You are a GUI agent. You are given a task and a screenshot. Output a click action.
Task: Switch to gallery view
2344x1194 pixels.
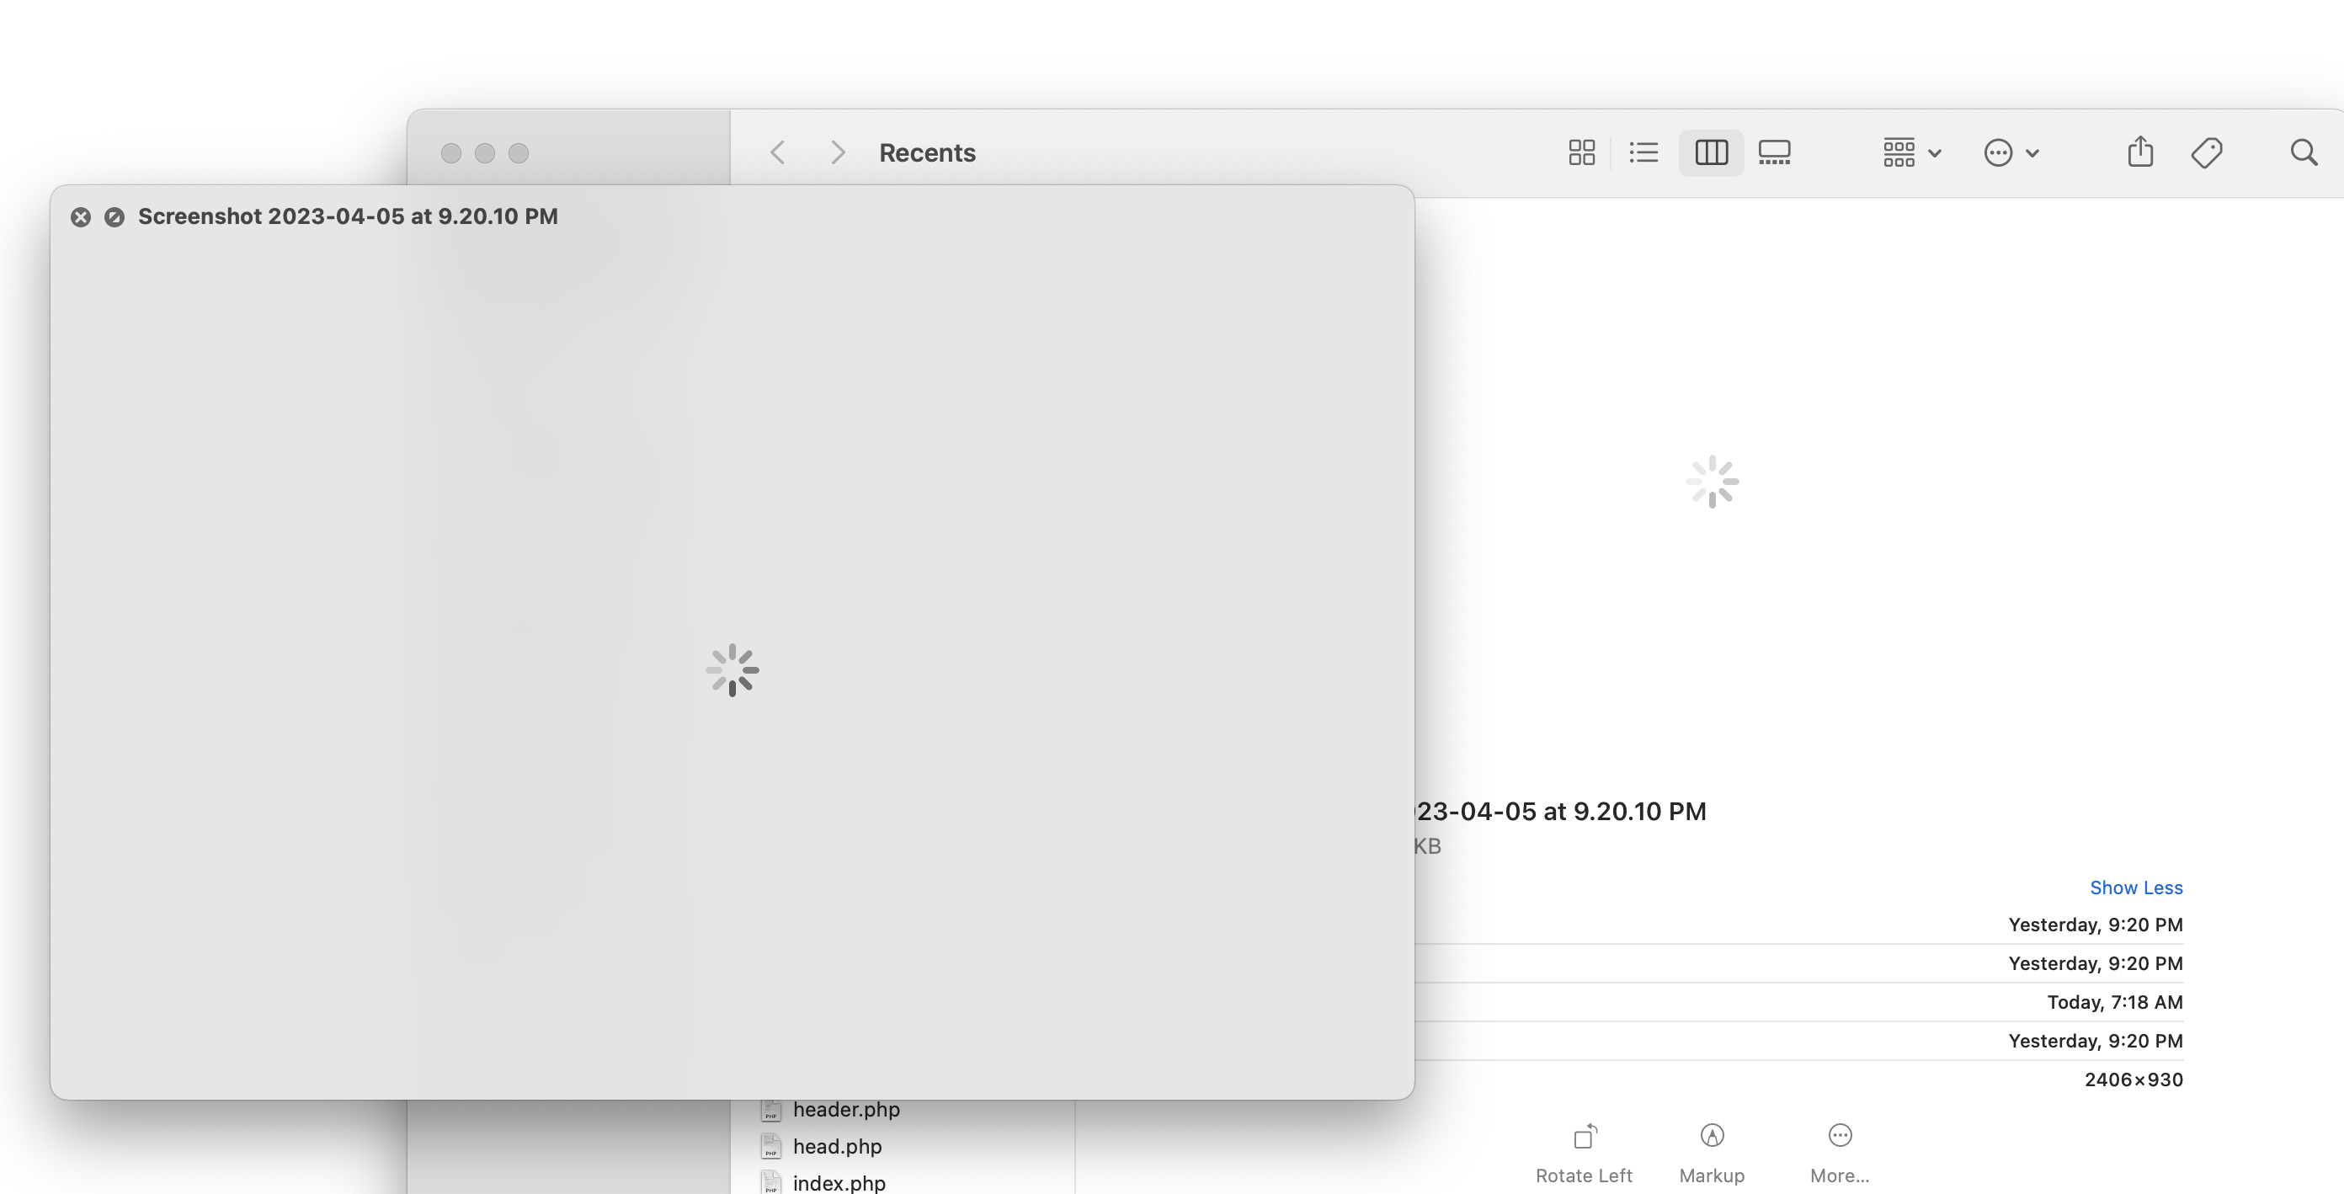(1774, 152)
